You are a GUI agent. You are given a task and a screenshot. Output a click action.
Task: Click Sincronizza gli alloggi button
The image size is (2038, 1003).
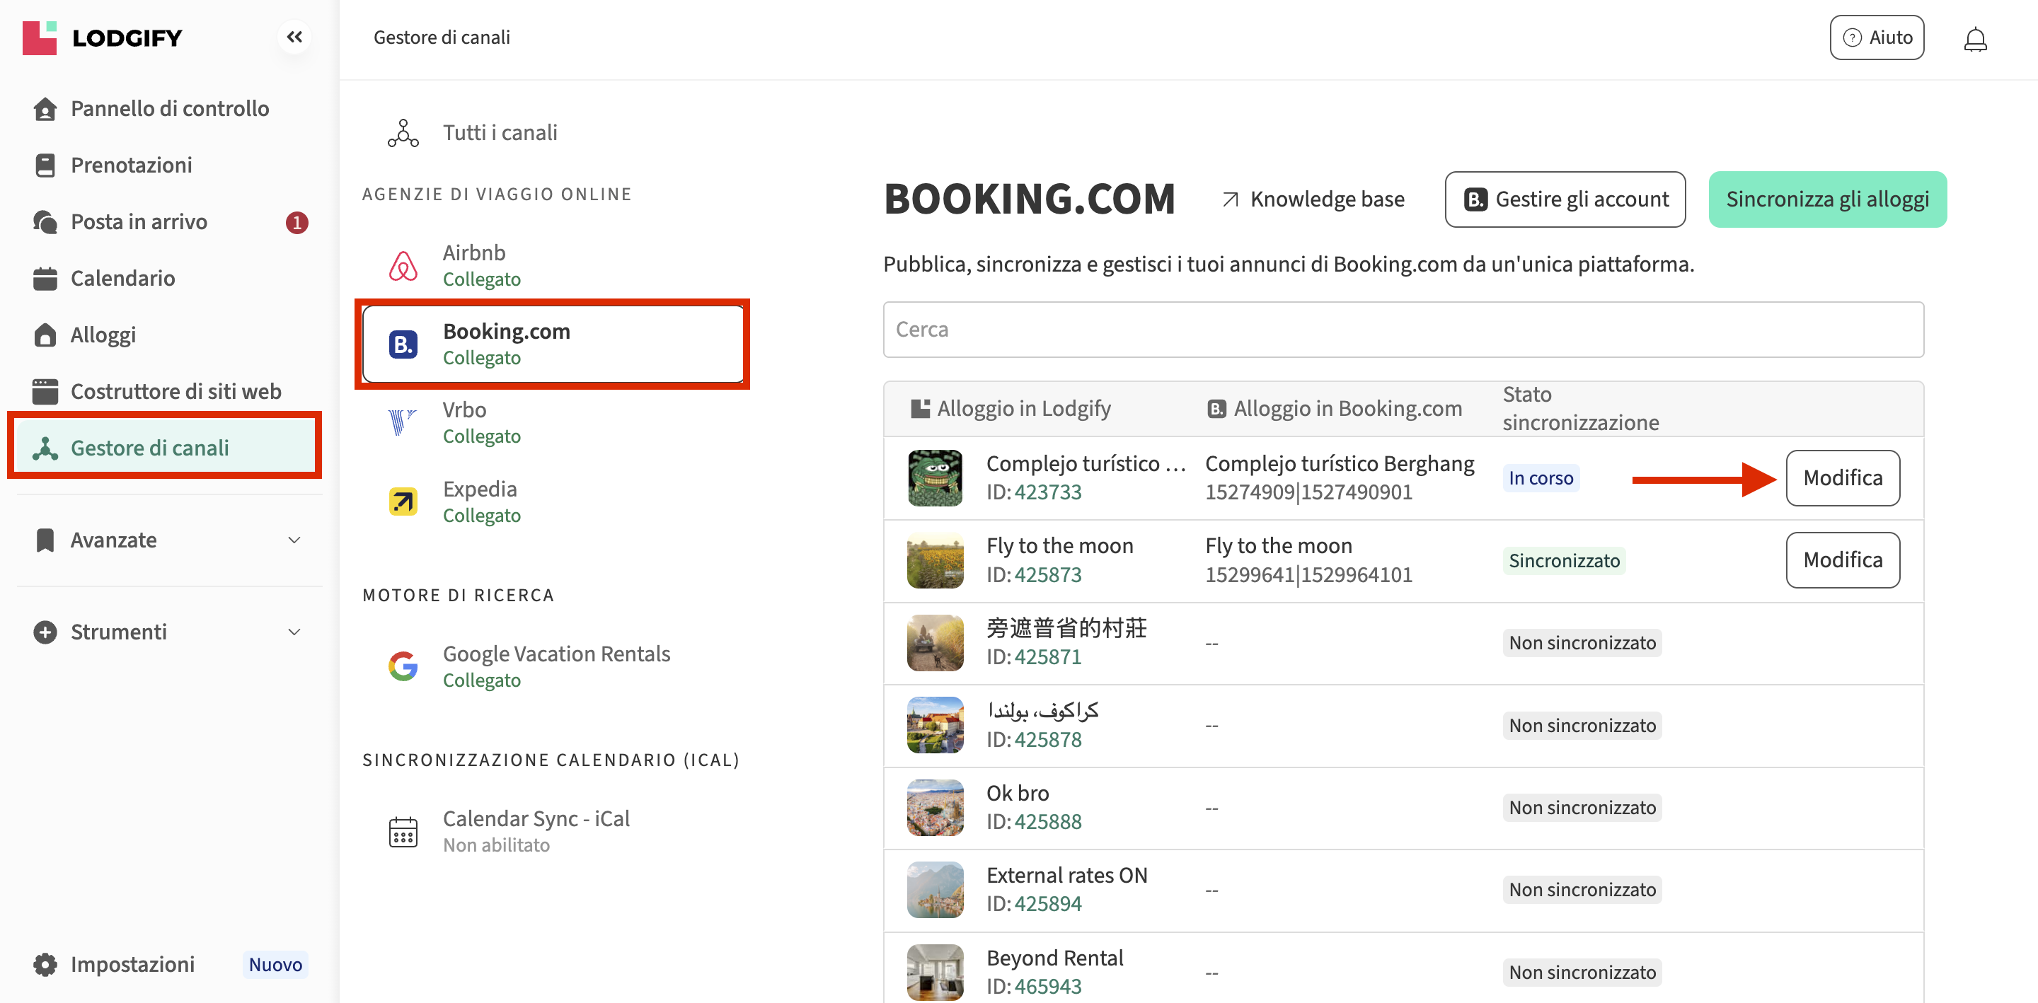point(1826,199)
